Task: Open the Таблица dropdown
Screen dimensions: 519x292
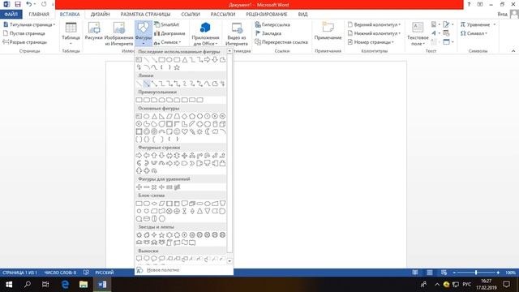Action: pyautogui.click(x=71, y=34)
